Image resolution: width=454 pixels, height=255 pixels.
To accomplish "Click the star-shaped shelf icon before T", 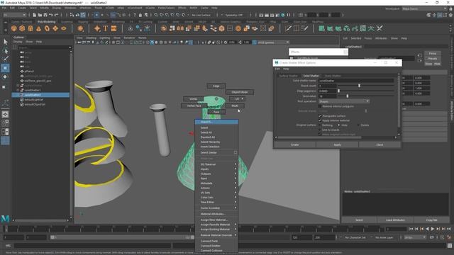I will [x=97, y=28].
